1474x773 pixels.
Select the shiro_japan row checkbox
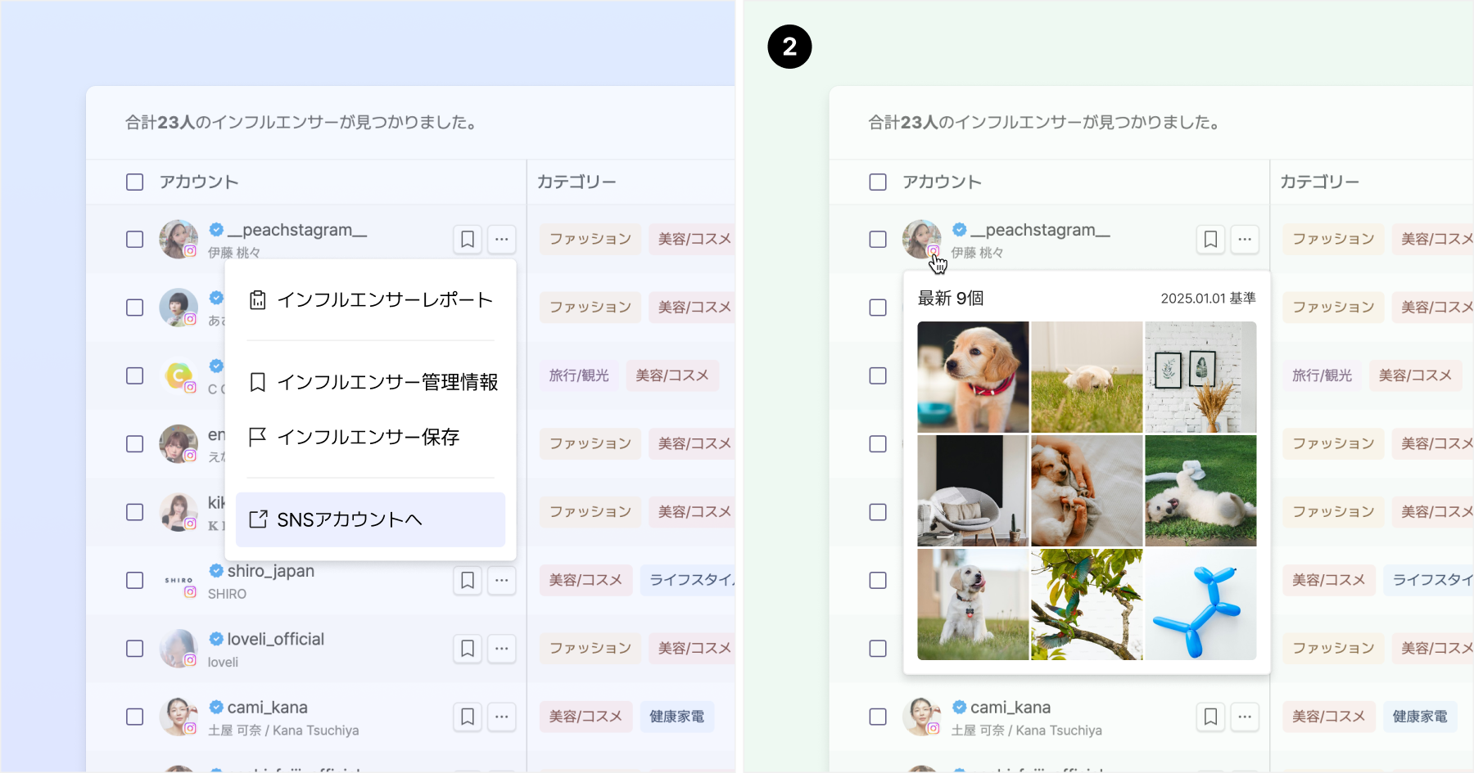click(135, 581)
